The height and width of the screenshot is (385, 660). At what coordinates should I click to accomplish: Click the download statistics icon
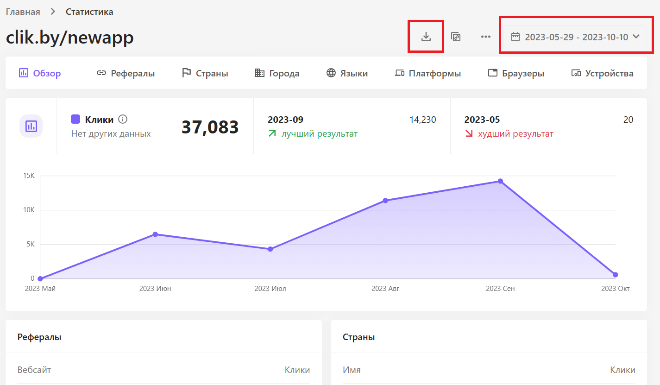click(x=426, y=37)
